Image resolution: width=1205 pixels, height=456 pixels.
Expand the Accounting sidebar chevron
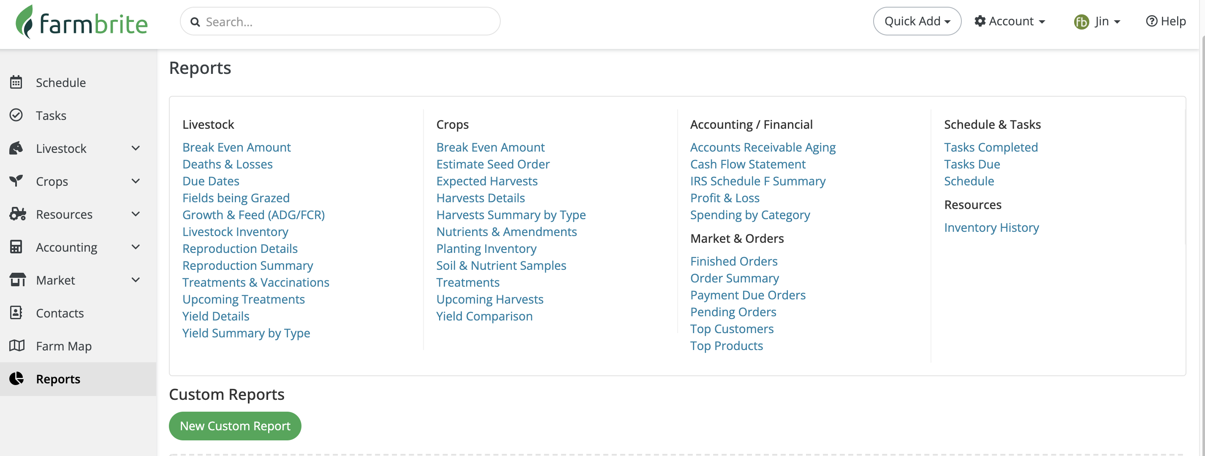point(136,247)
